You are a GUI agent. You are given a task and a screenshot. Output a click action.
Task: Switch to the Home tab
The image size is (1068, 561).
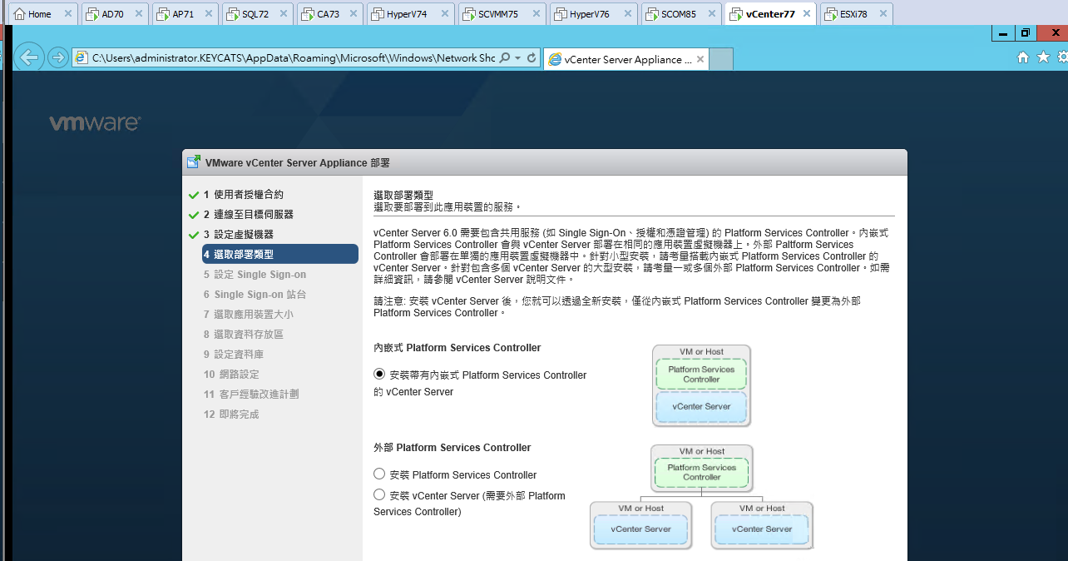tap(40, 13)
